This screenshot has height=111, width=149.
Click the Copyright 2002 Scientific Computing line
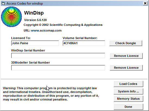coord(63,25)
